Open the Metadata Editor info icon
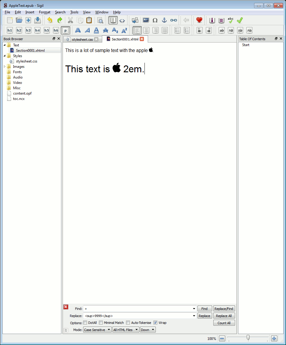This screenshot has width=286, height=345. [212, 20]
